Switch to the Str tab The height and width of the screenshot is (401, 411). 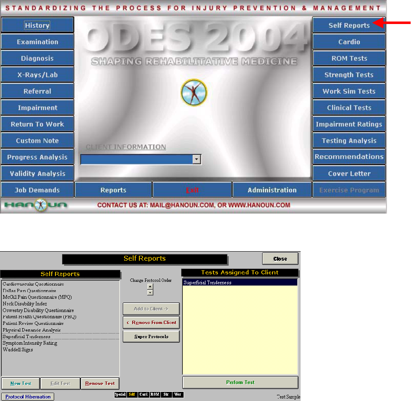166,394
